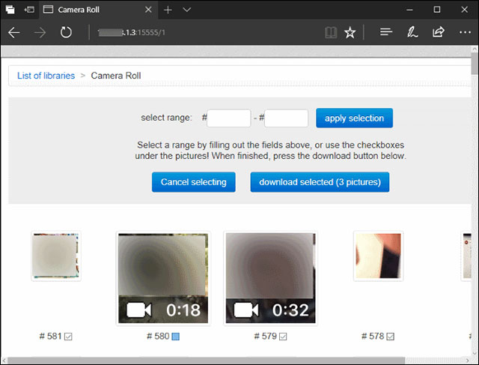Viewport: 479px width, 365px height.
Task: Click download selected (3 pictures) button
Action: tap(320, 182)
